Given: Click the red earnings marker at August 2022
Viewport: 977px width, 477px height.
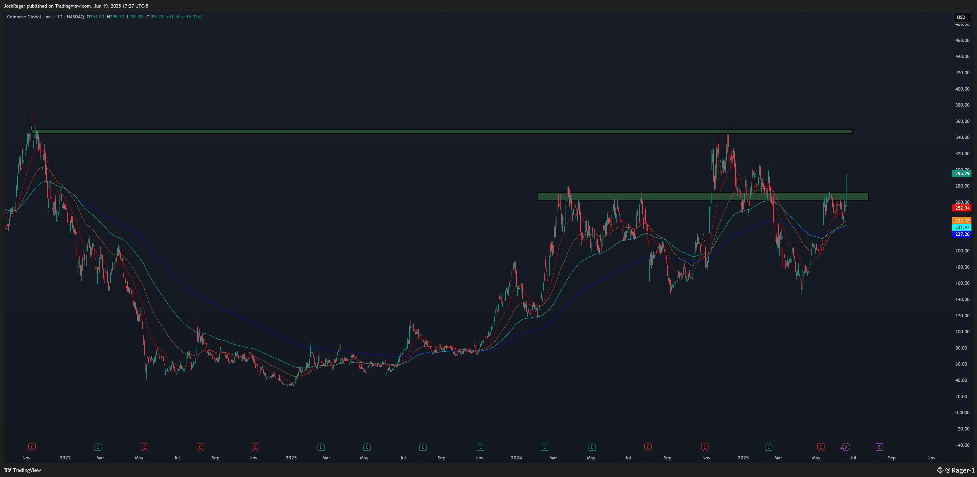Looking at the screenshot, I should [x=200, y=447].
